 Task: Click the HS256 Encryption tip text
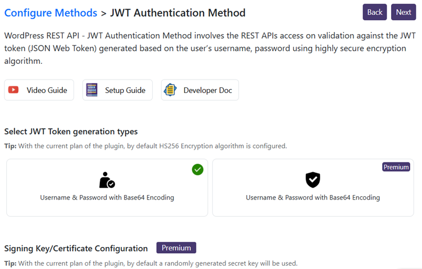(x=145, y=146)
